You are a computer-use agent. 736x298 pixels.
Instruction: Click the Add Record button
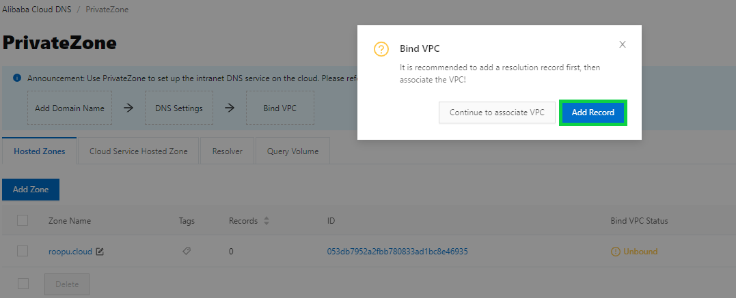[592, 113]
